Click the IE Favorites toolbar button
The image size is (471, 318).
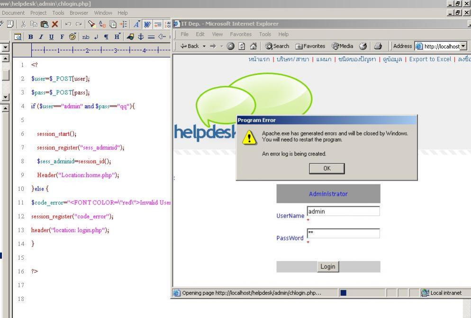point(310,46)
